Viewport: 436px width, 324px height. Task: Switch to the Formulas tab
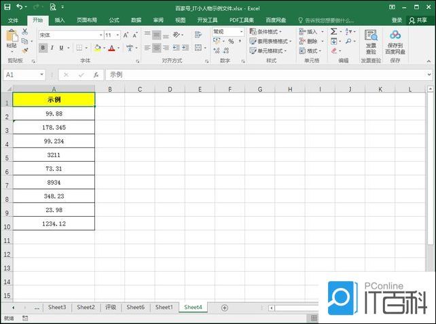coord(114,20)
